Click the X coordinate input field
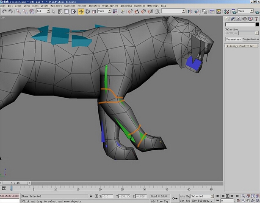Image resolution: width=260 pixels, height=203 pixels. [108, 196]
